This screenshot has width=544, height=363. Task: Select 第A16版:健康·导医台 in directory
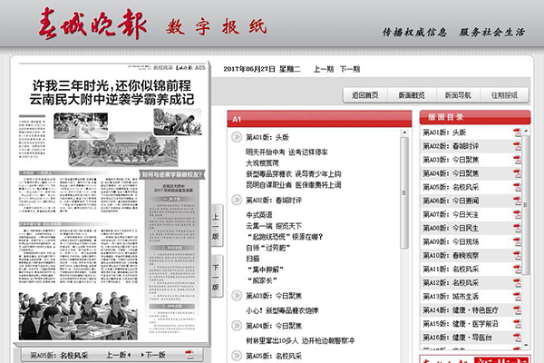point(457,338)
